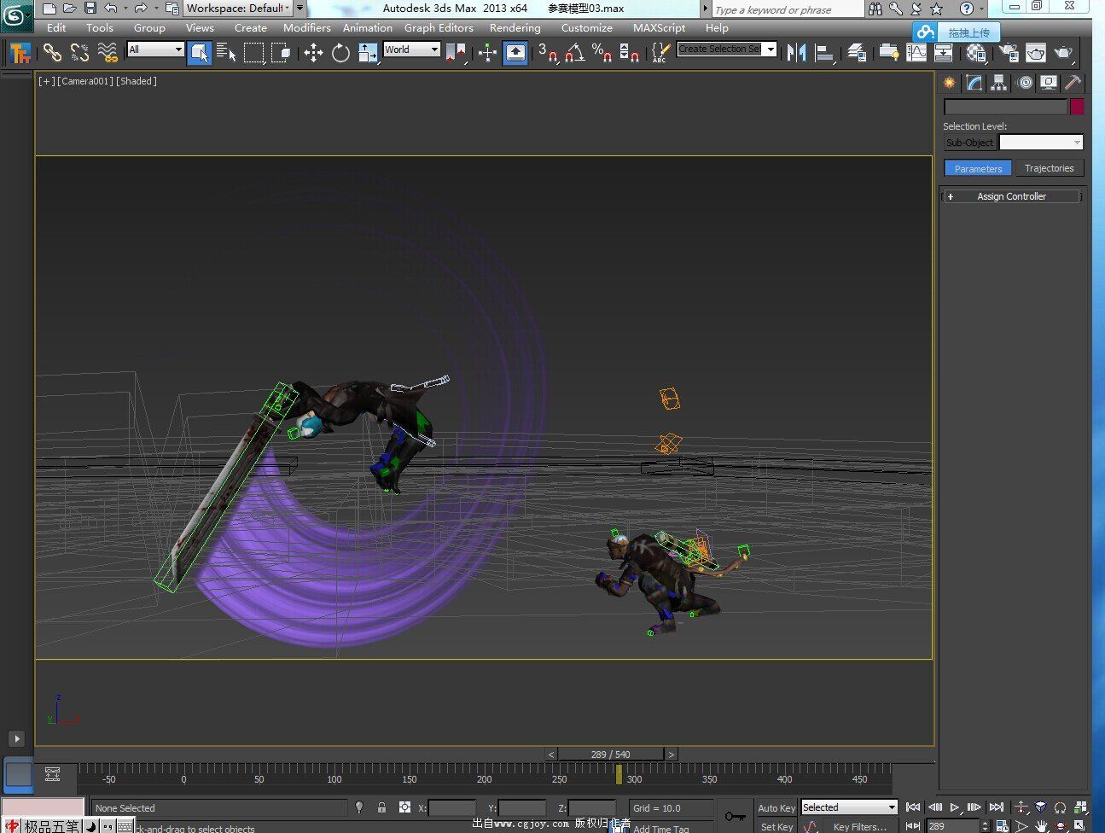Select the Select and Scale tool
This screenshot has height=833, width=1105.
coord(368,53)
